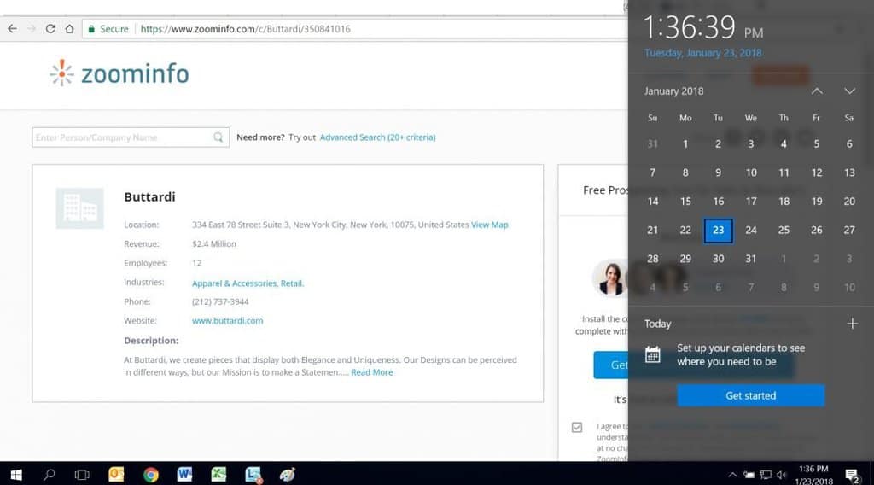Go to the browser home page
874x485 pixels.
point(69,29)
